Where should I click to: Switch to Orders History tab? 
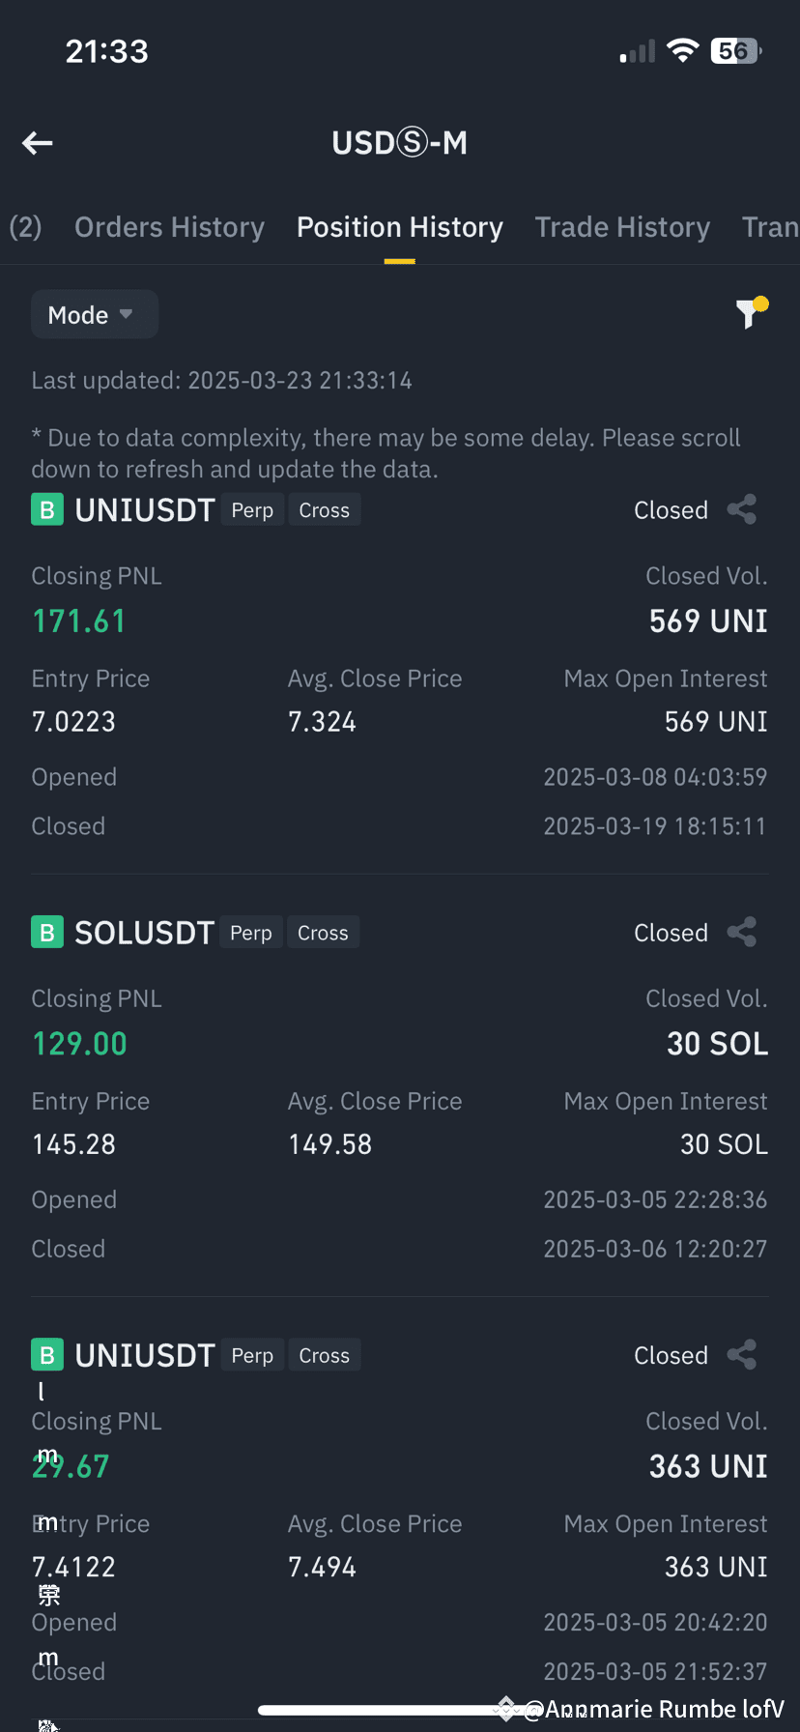pyautogui.click(x=169, y=227)
